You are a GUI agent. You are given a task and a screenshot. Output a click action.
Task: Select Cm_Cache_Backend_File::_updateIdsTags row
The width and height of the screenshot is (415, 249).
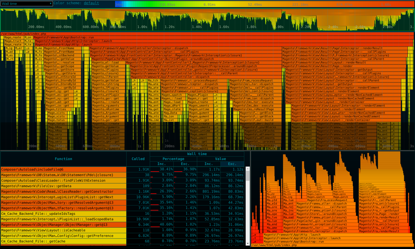coord(64,214)
